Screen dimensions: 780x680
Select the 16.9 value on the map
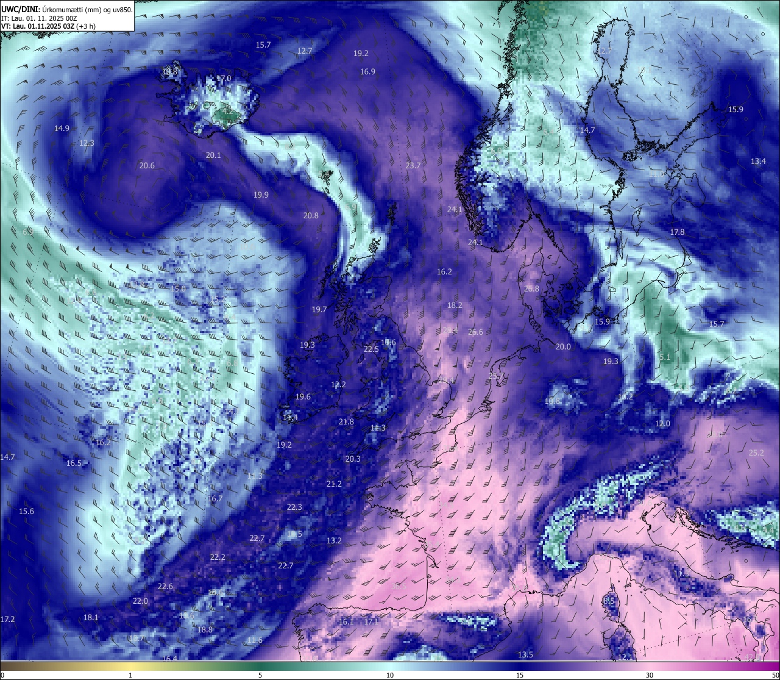[367, 71]
